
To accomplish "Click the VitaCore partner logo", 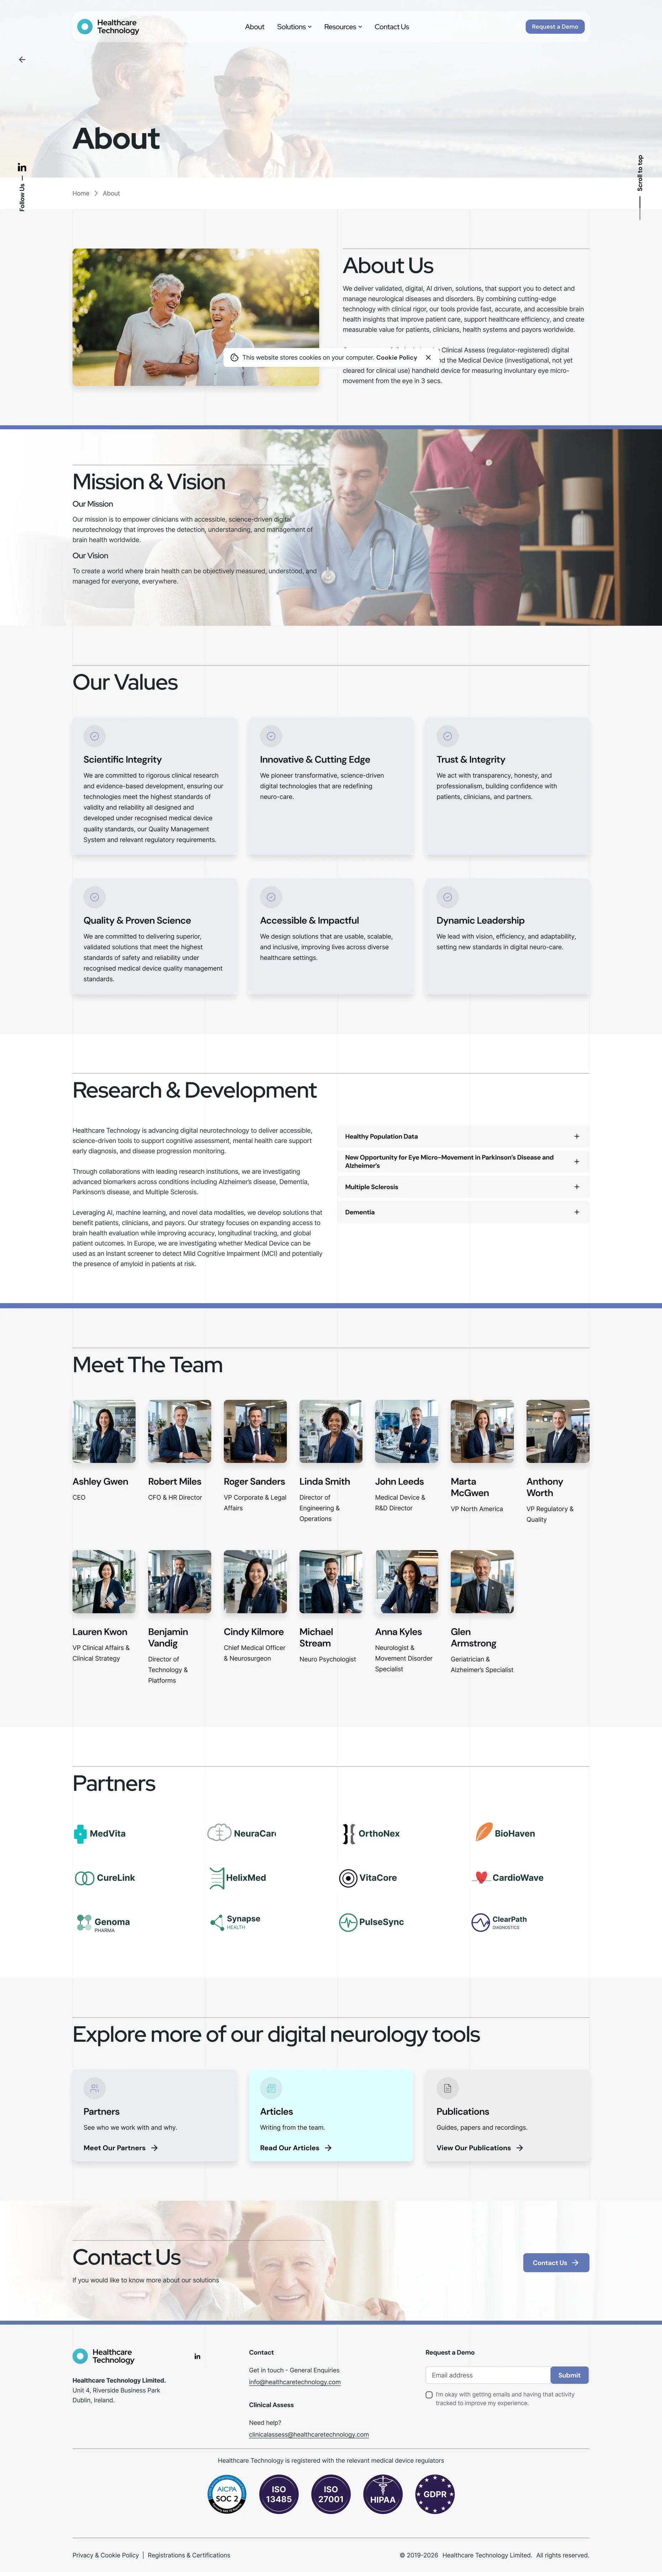I will 368,1878.
